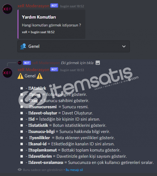Click the 'Yardım Komutları' embed title
This screenshot has width=157, height=176.
pyautogui.click(x=39, y=17)
